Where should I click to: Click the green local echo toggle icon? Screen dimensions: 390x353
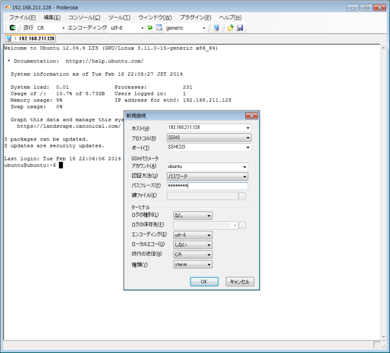pyautogui.click(x=150, y=28)
